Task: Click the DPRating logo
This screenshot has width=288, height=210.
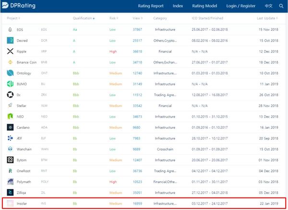Action: [x=19, y=5]
